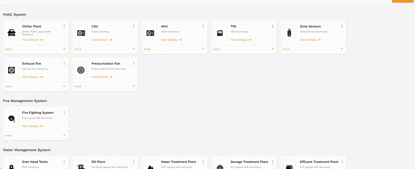Click the Exhaust Fan icon

pyautogui.click(x=12, y=70)
